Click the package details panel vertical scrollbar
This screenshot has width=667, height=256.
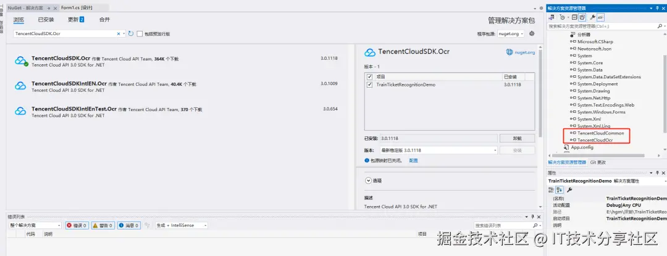(540, 93)
